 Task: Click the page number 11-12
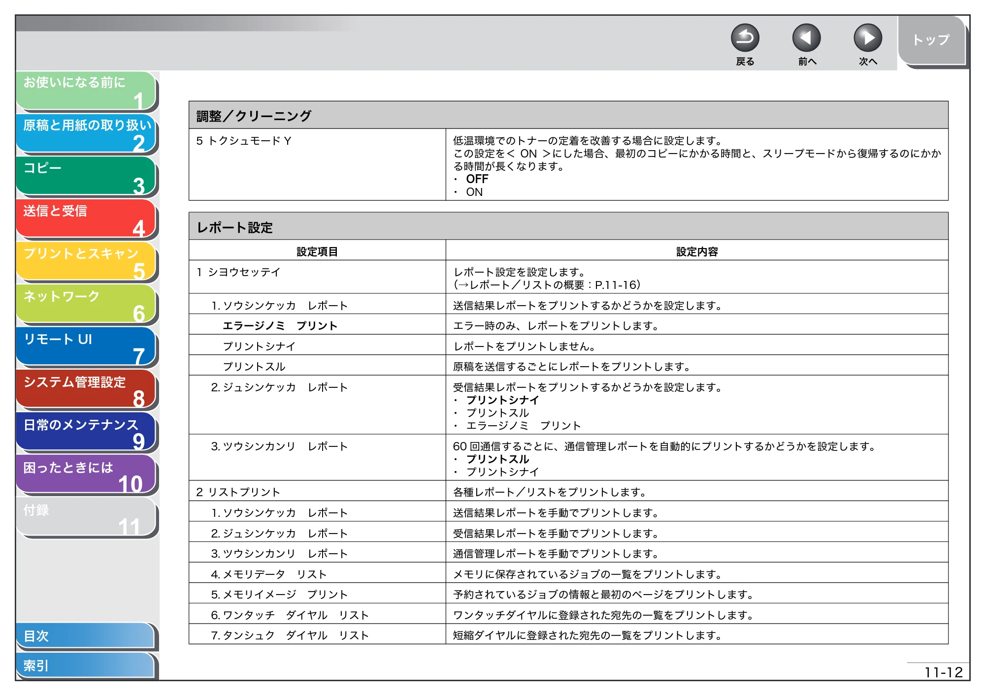pyautogui.click(x=943, y=672)
